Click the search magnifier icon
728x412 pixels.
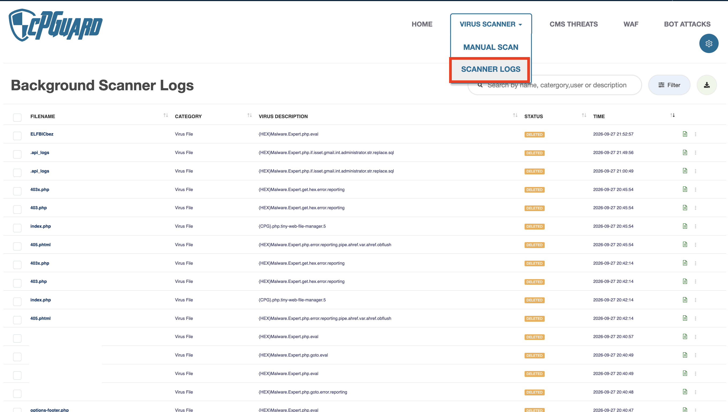tap(480, 85)
